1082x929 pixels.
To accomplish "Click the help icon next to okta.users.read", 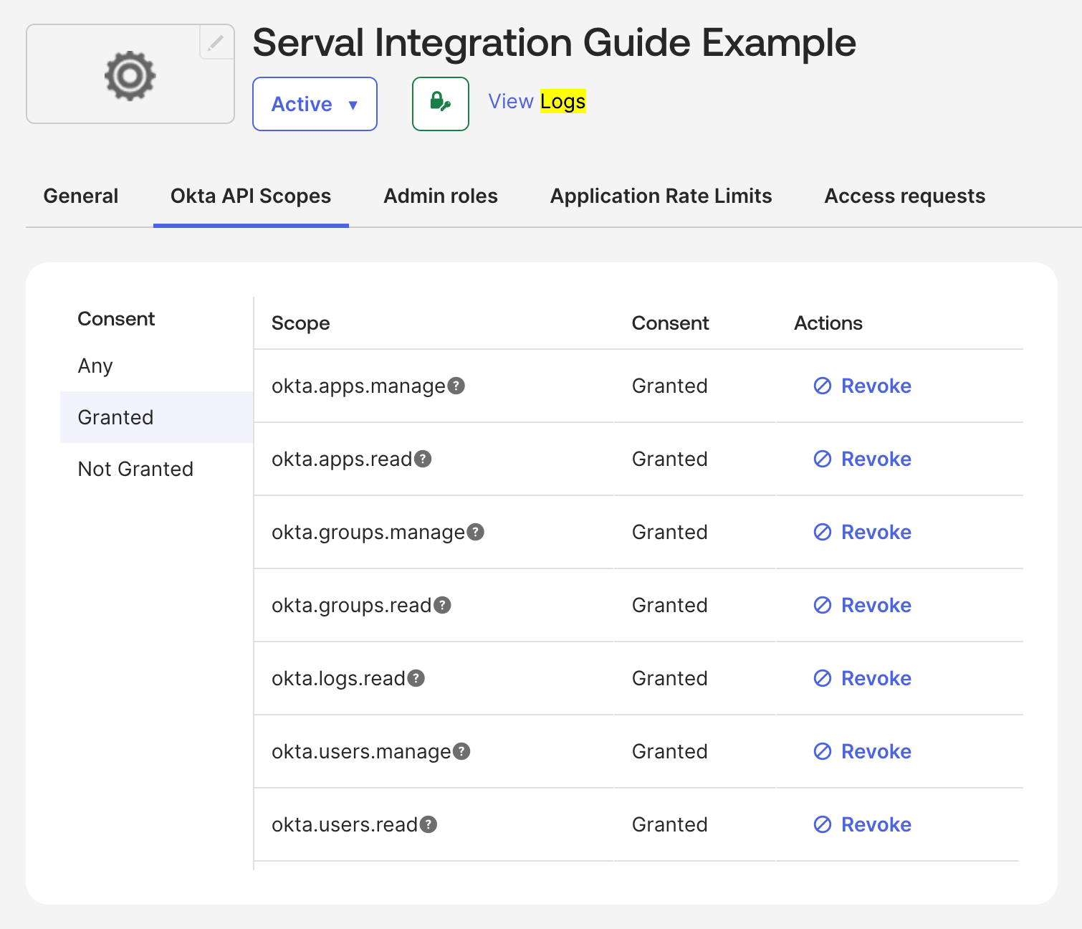I will coord(429,824).
